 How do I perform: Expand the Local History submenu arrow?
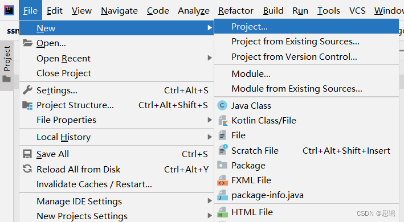point(210,137)
